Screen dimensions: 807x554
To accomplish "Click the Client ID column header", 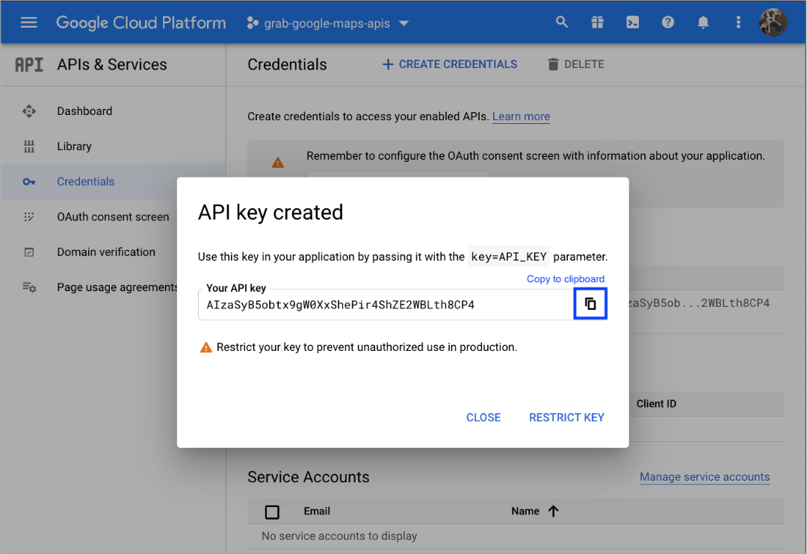I will point(656,404).
